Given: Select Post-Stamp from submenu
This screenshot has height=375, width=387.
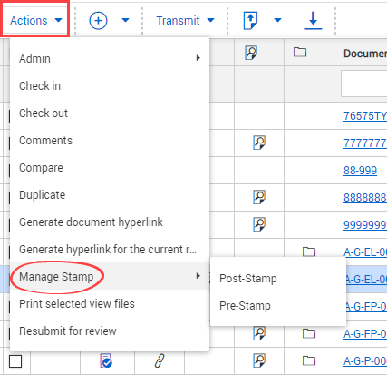Looking at the screenshot, I should pos(278,279).
